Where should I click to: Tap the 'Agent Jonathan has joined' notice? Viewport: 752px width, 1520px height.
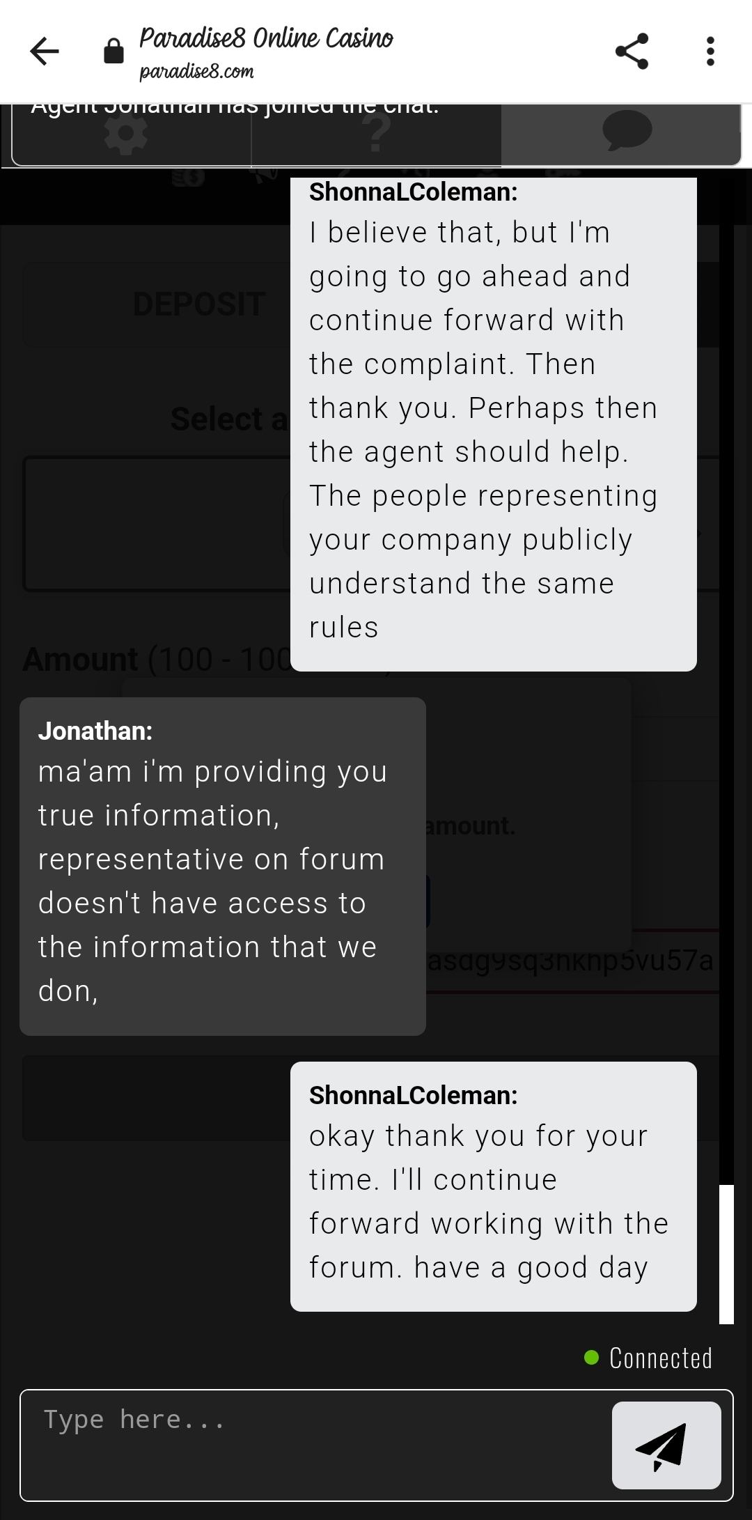click(235, 108)
